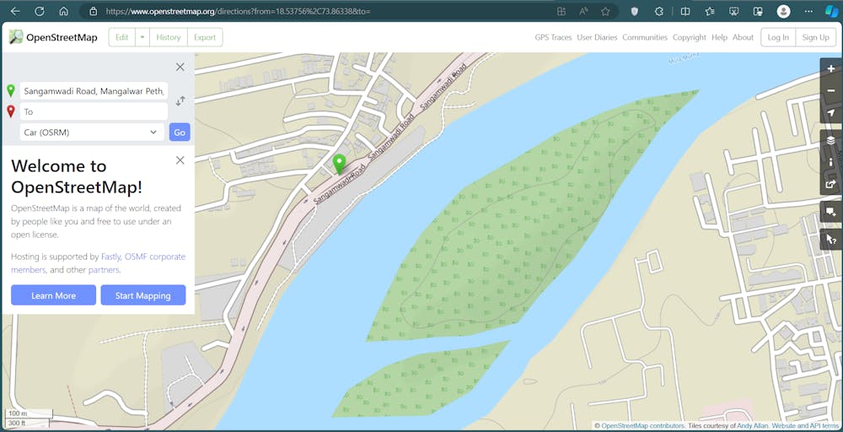Dismiss the Welcome to OpenStreetMap banner

tap(180, 159)
